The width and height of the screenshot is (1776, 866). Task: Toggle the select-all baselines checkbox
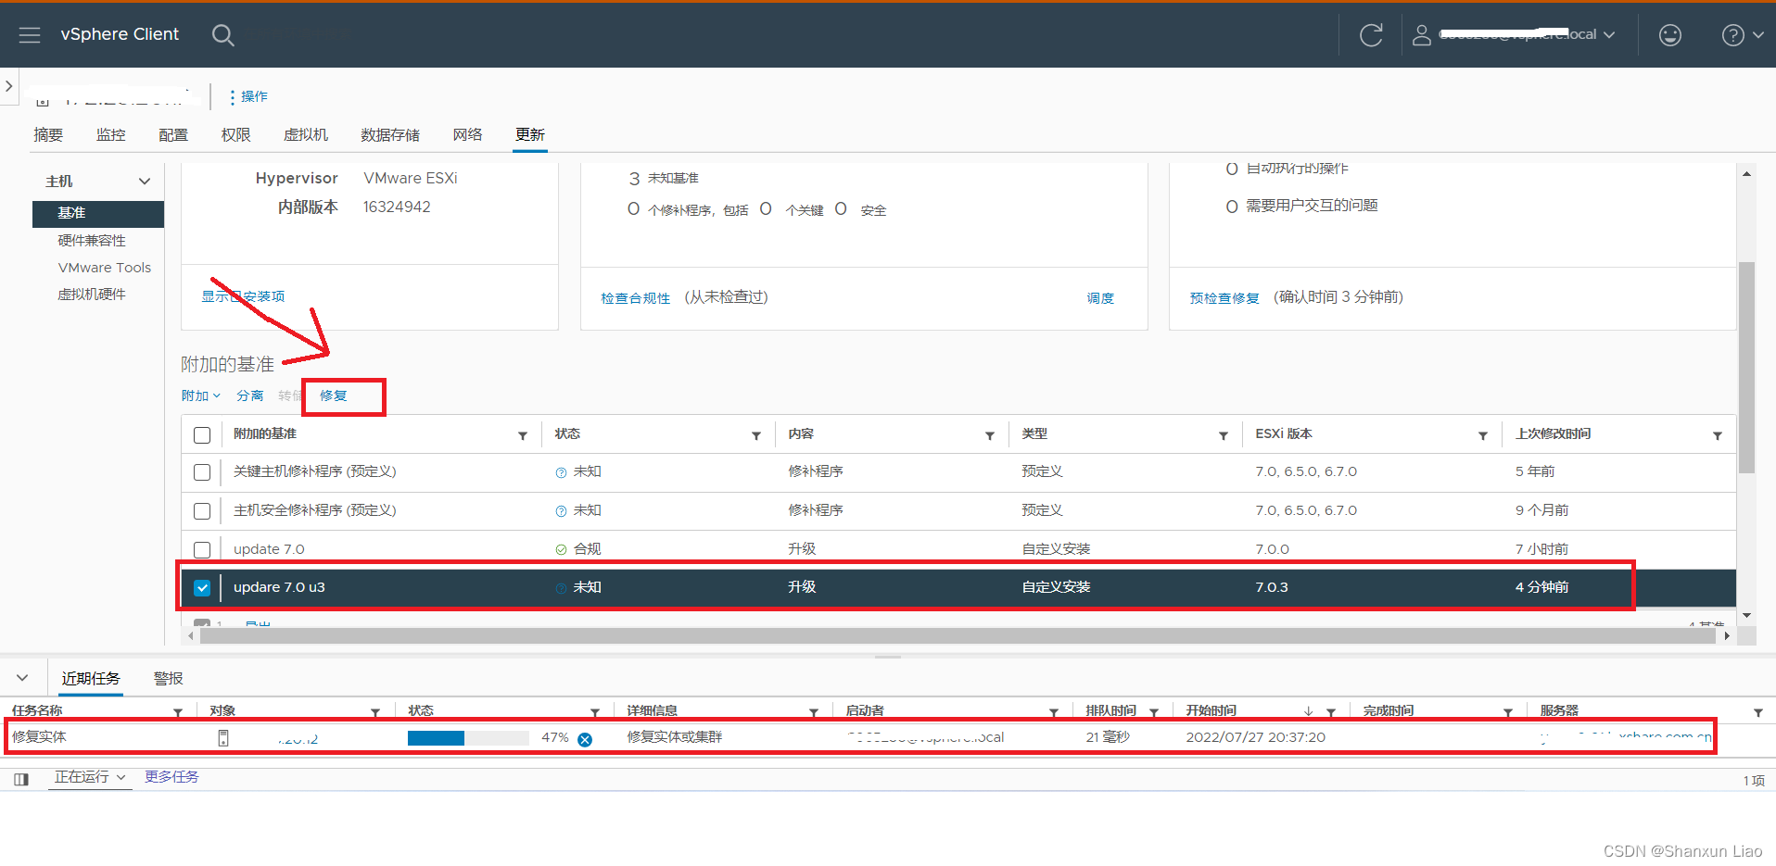point(202,434)
